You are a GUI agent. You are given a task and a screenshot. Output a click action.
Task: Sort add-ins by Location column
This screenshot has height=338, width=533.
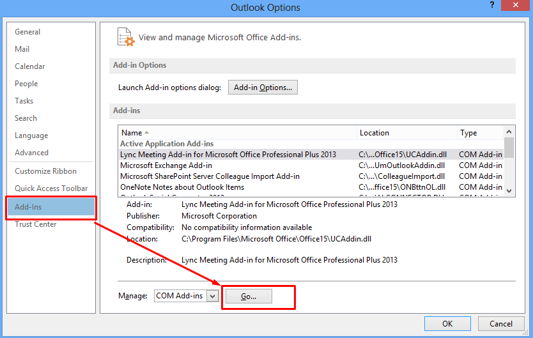[407, 133]
